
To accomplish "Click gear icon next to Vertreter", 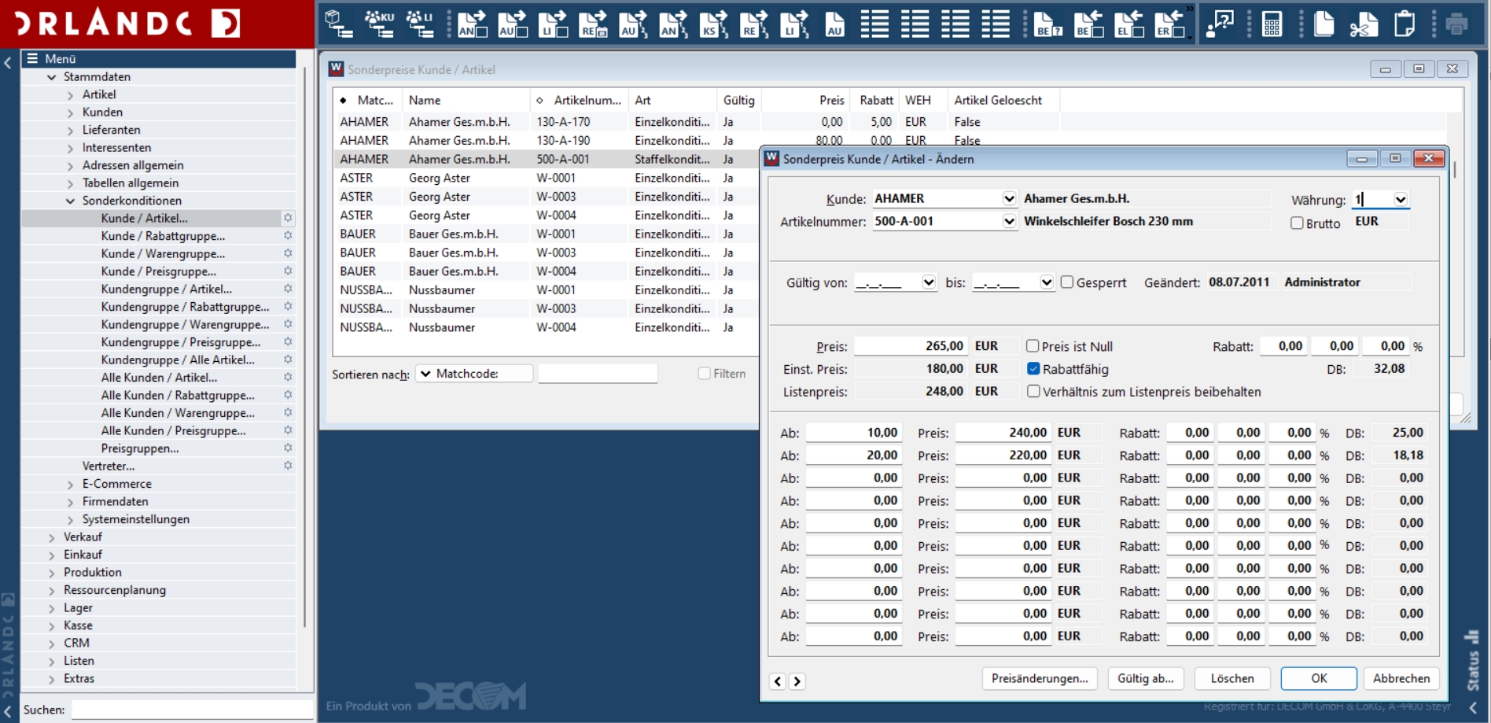I will pos(288,466).
